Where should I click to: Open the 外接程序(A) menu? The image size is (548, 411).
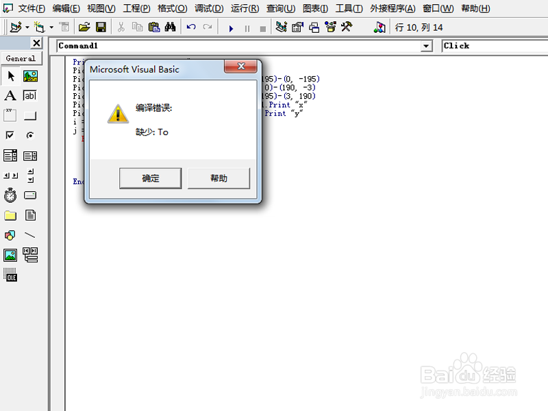(x=393, y=8)
